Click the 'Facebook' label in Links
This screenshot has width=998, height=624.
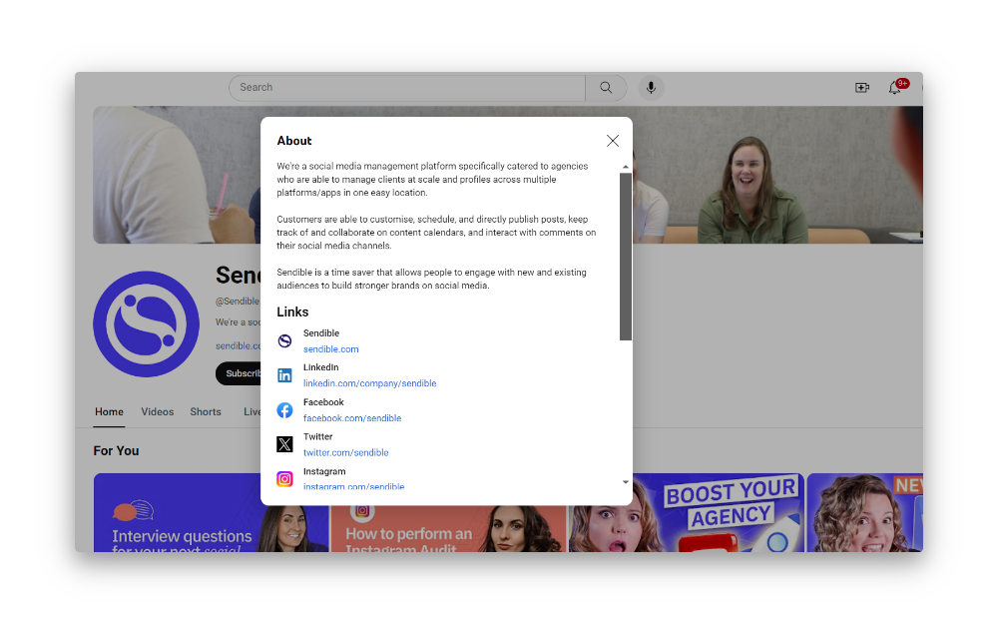(323, 402)
